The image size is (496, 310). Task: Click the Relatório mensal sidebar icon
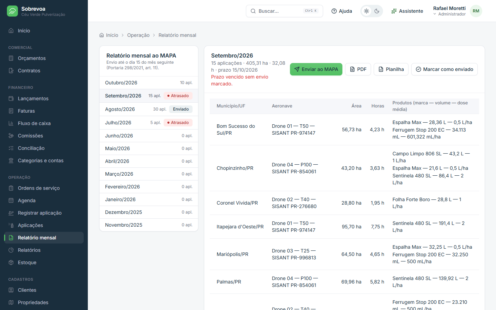11,238
